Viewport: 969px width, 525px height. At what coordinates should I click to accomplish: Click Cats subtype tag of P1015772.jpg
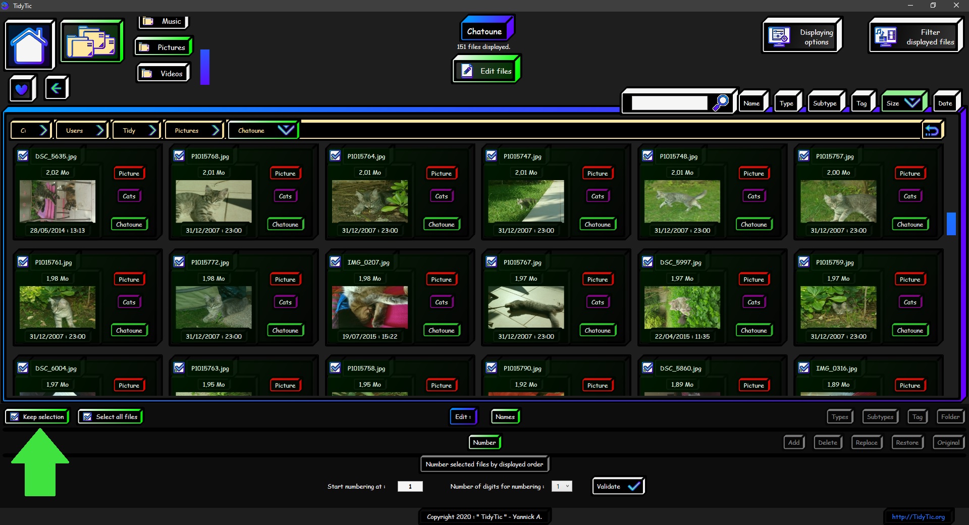(285, 302)
